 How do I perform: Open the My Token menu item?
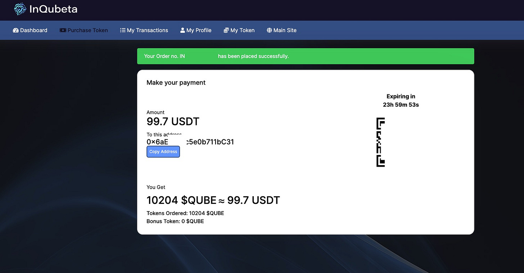tap(239, 30)
